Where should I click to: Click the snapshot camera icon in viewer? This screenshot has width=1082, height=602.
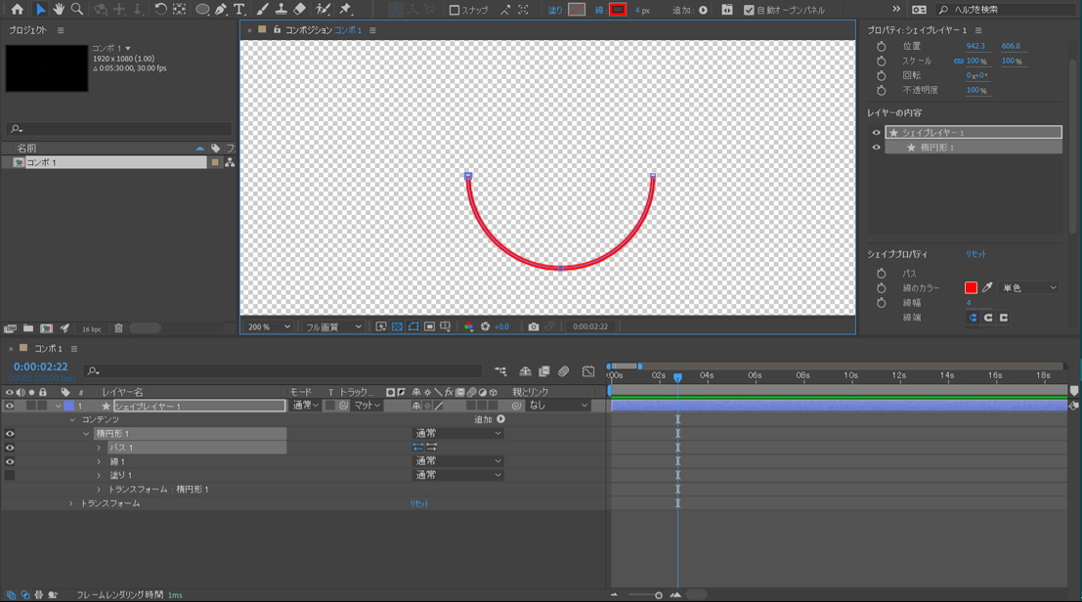pos(534,326)
